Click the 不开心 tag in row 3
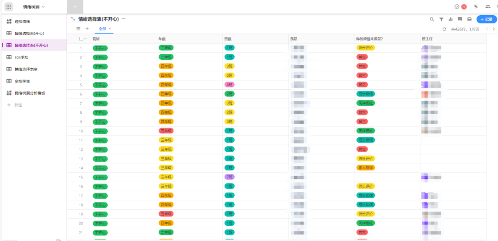498x241 pixels. (100, 67)
